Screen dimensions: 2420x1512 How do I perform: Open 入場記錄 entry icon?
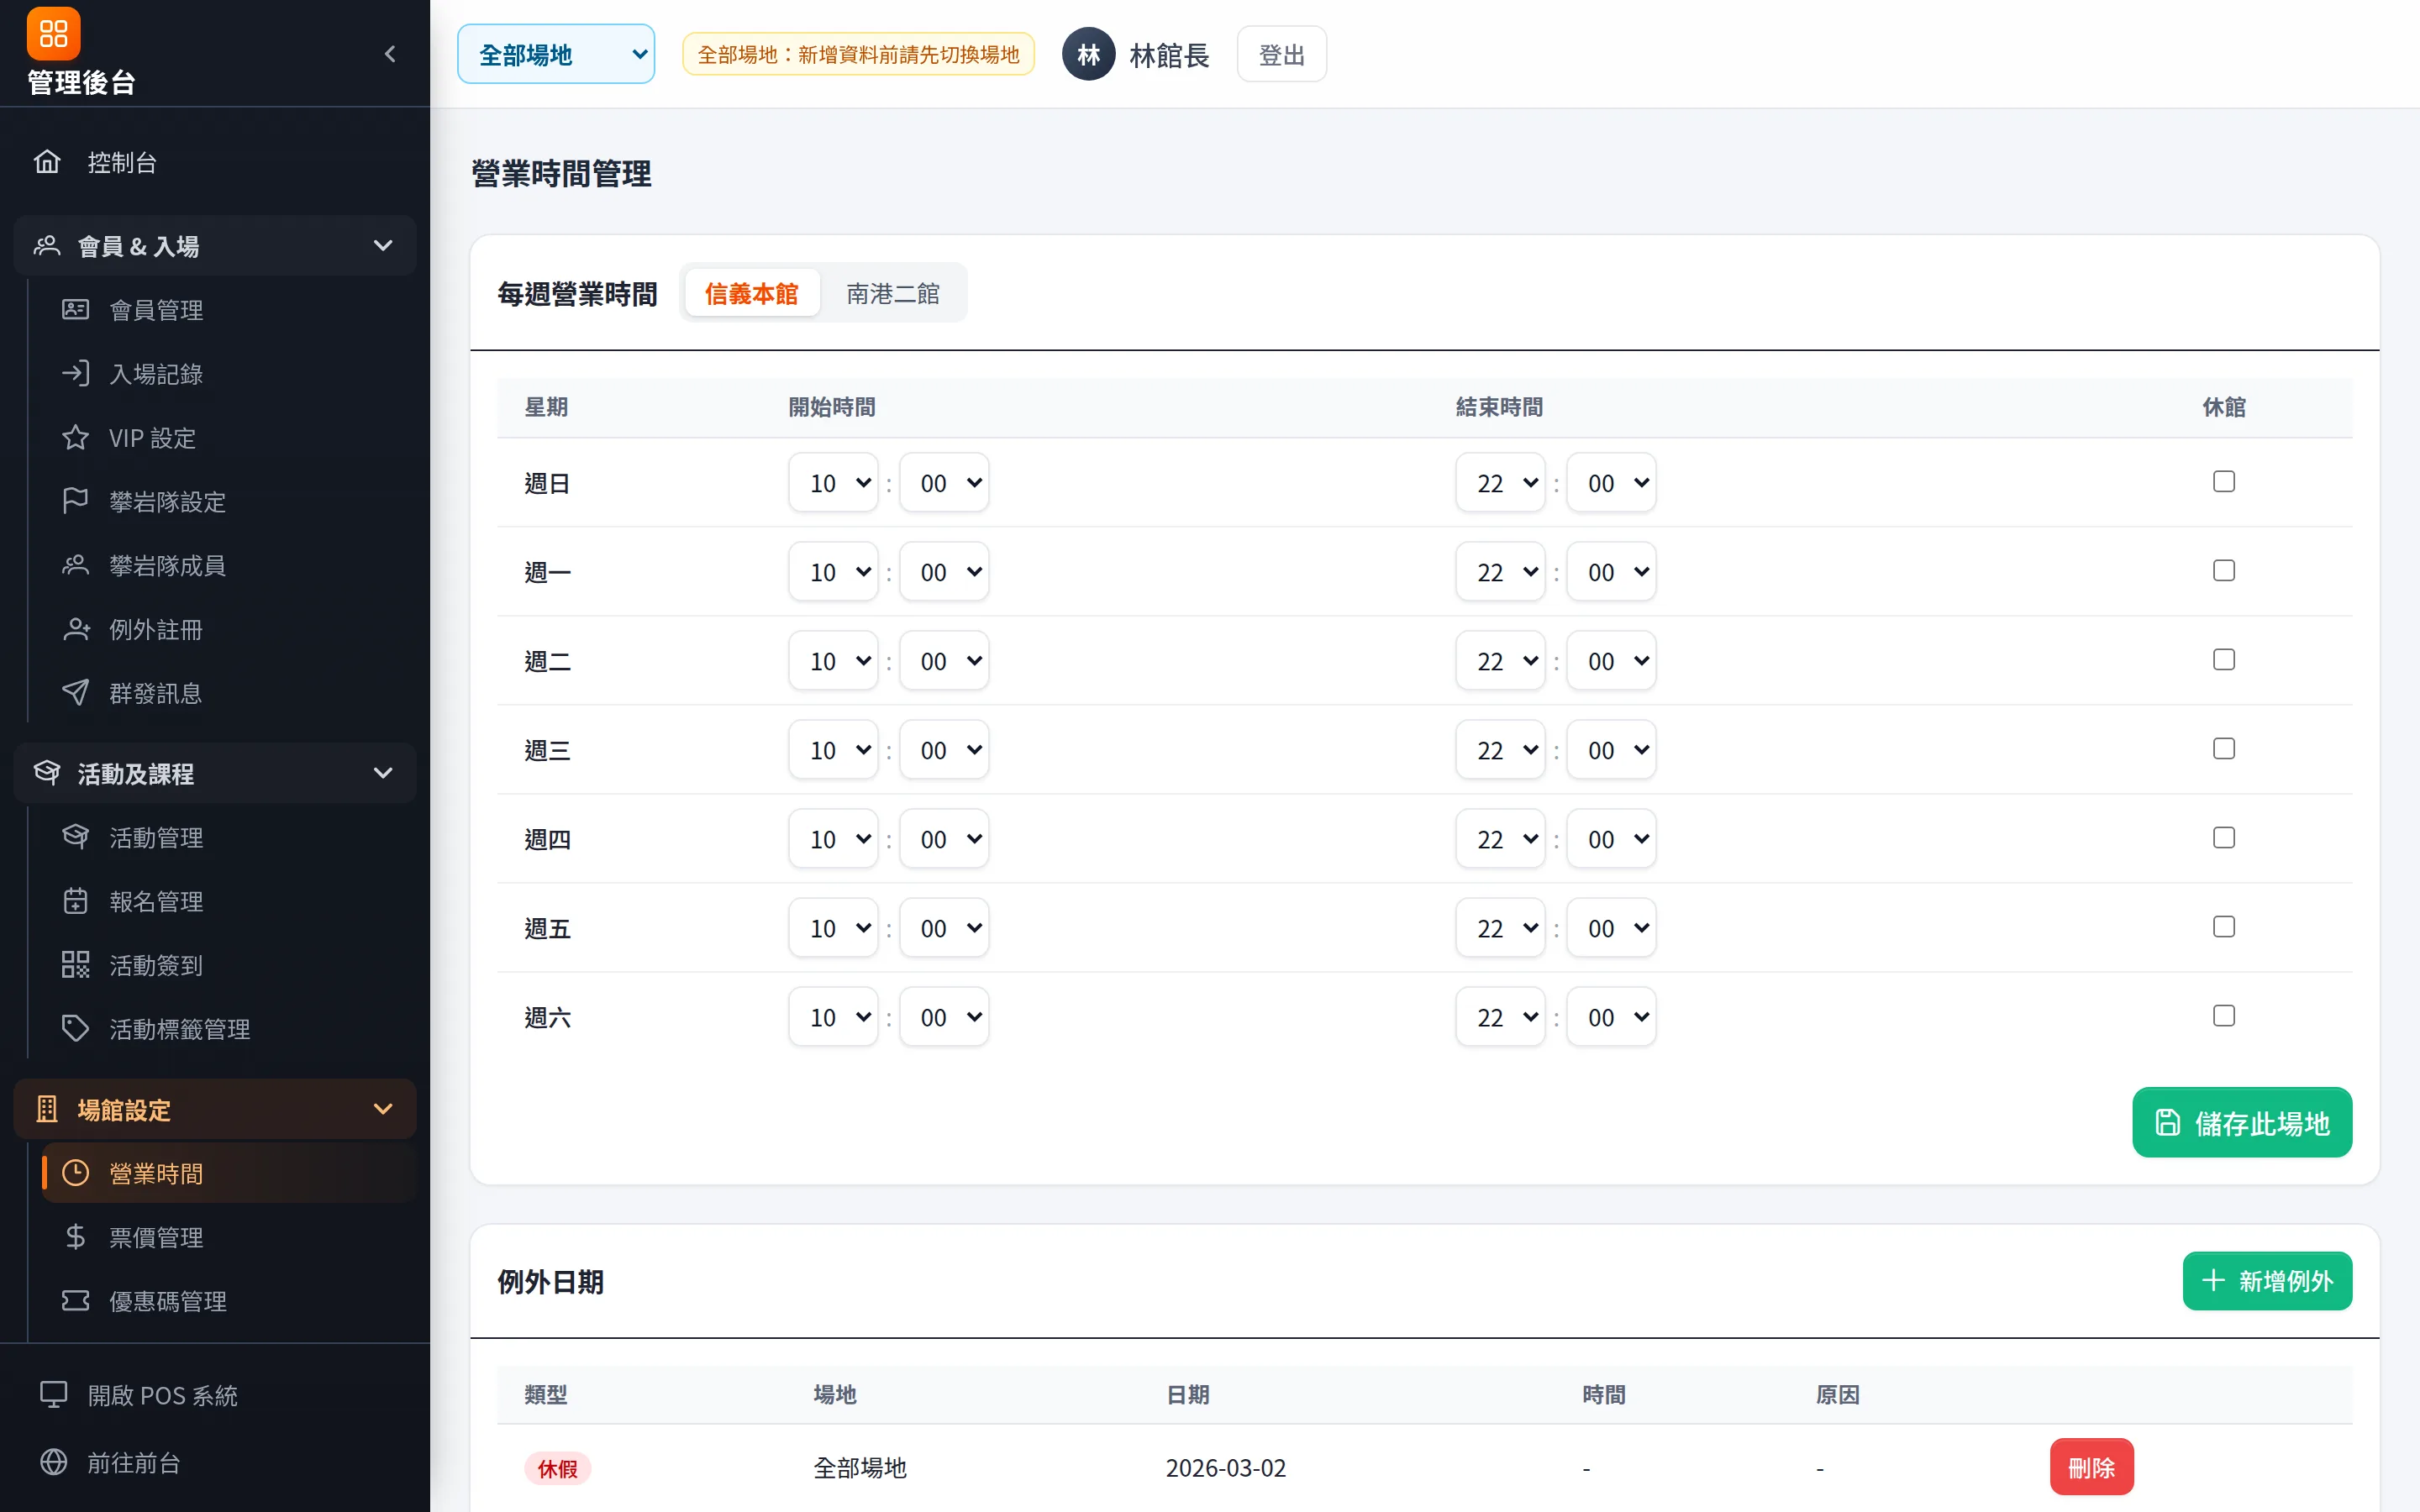[75, 374]
